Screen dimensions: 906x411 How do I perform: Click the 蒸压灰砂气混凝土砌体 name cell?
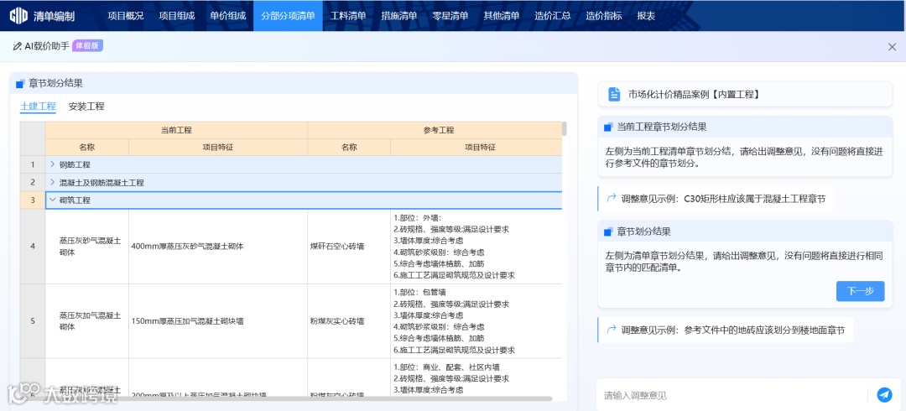(x=87, y=247)
